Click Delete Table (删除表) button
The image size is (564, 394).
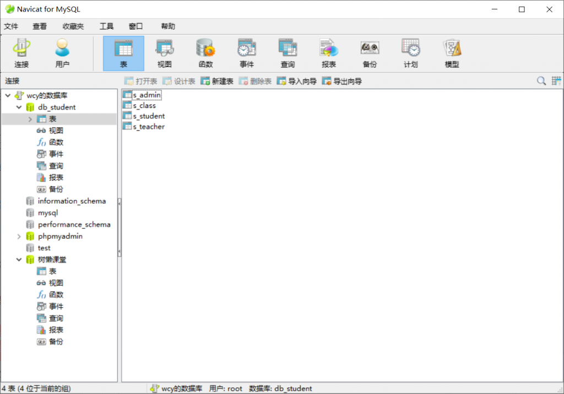click(x=255, y=81)
